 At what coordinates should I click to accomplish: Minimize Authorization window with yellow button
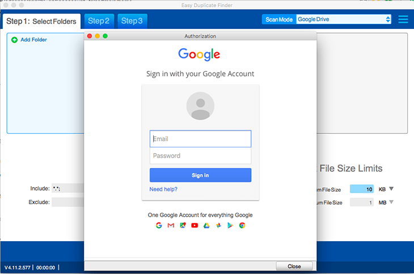tap(98, 36)
